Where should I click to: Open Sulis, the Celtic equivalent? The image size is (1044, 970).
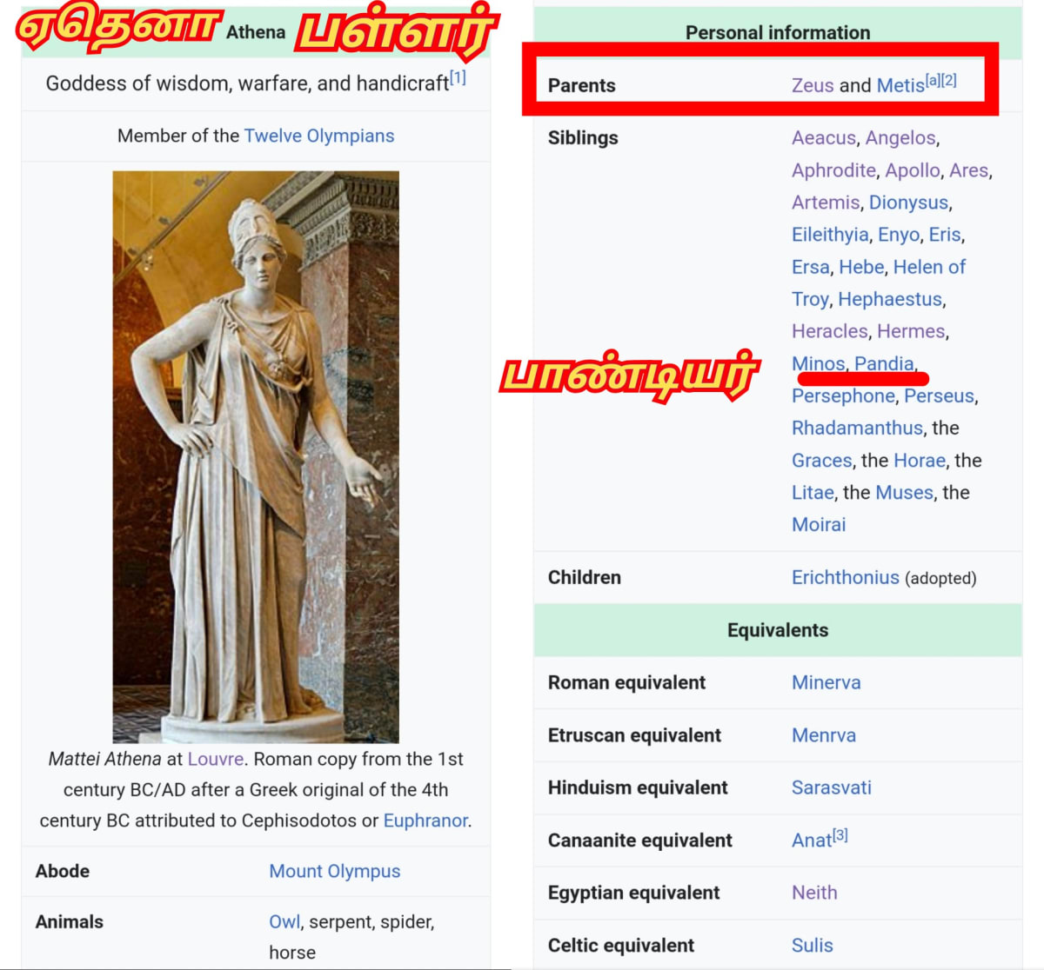(813, 945)
